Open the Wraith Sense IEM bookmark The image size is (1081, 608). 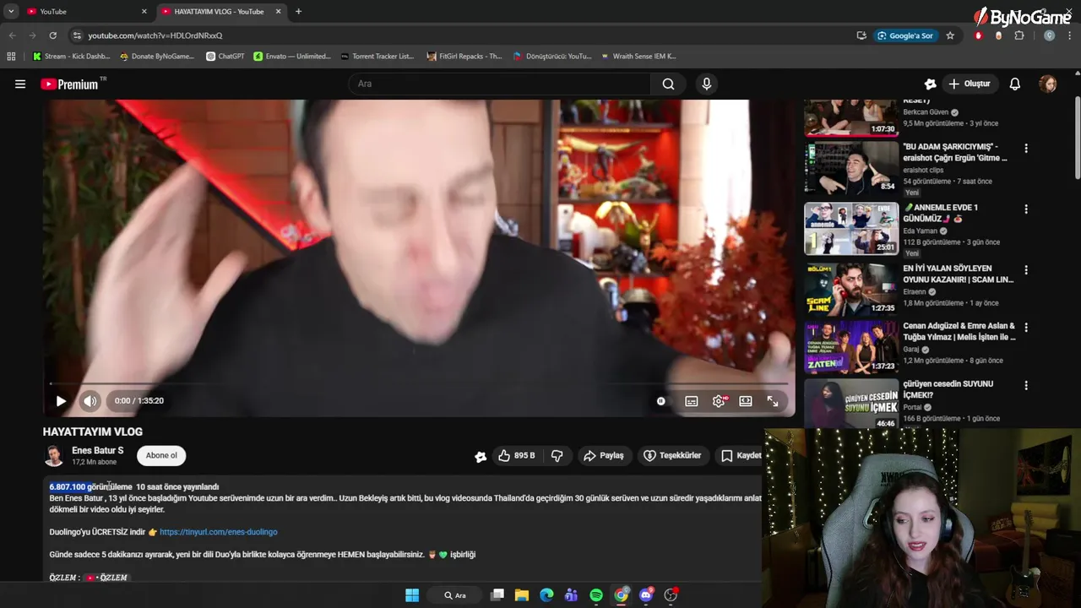coord(638,57)
